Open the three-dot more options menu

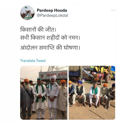[x=113, y=10]
